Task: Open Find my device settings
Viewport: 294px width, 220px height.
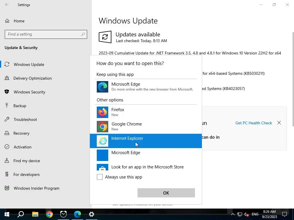Action: coord(46,161)
